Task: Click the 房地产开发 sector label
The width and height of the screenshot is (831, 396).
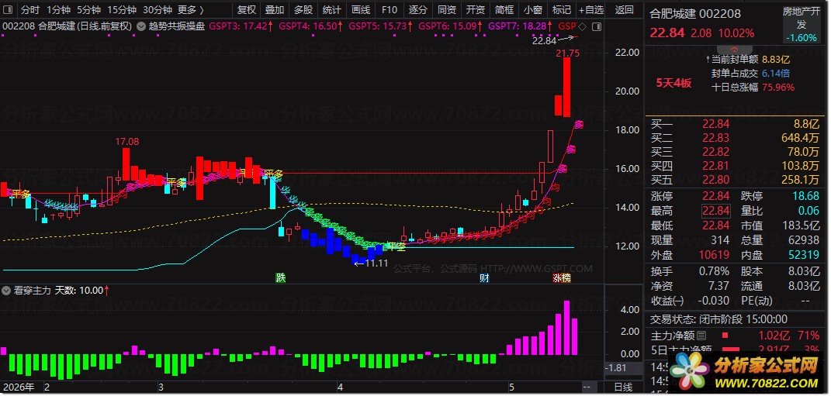Action: pyautogui.click(x=801, y=19)
